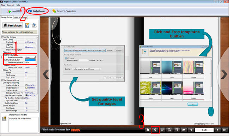This screenshot has height=136, width=229.
Task: Select Origin Page Index row
Action: (18, 101)
